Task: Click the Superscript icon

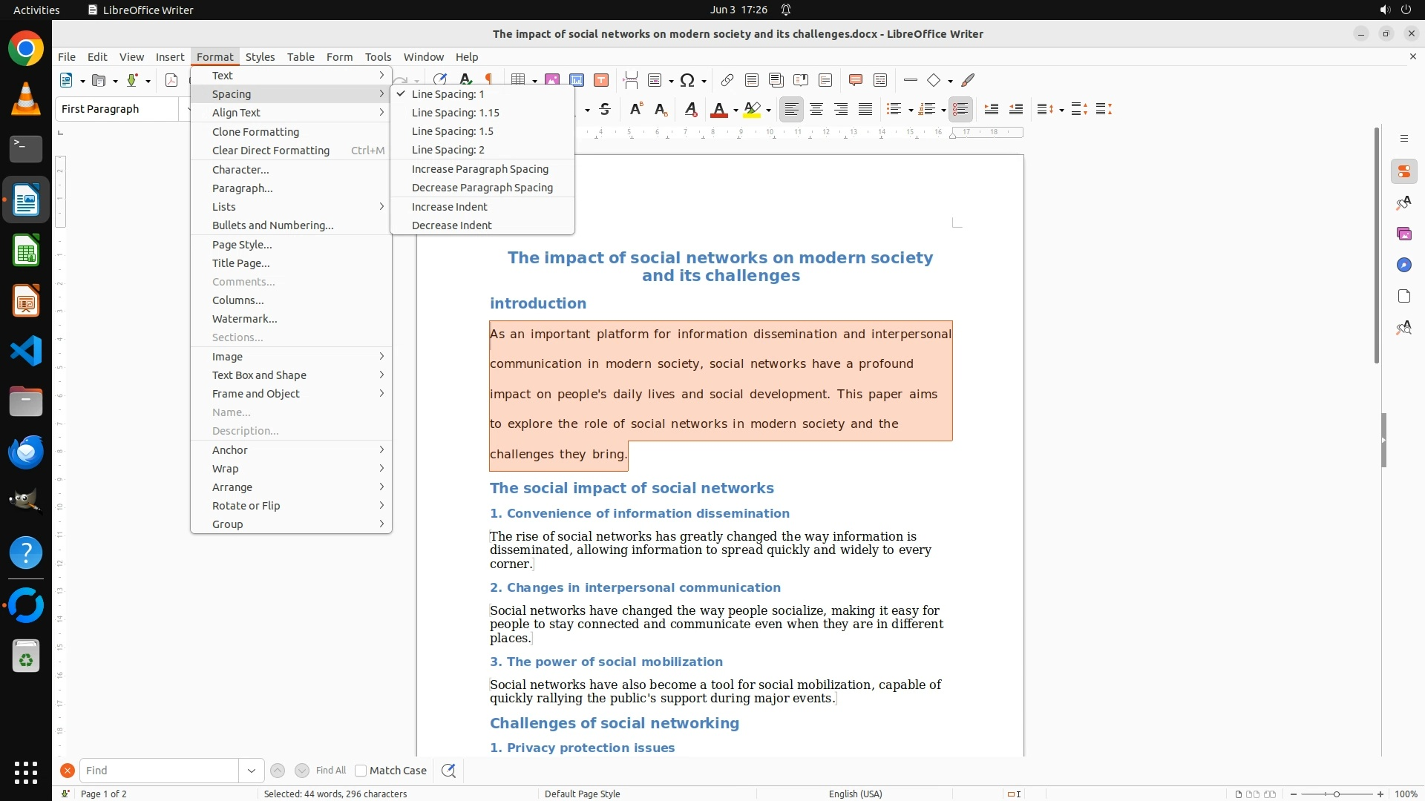Action: 635,110
